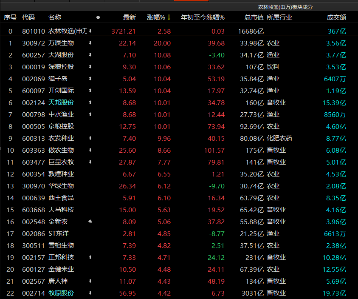
Task: Select stock name 金健米业
Action: click(61, 269)
